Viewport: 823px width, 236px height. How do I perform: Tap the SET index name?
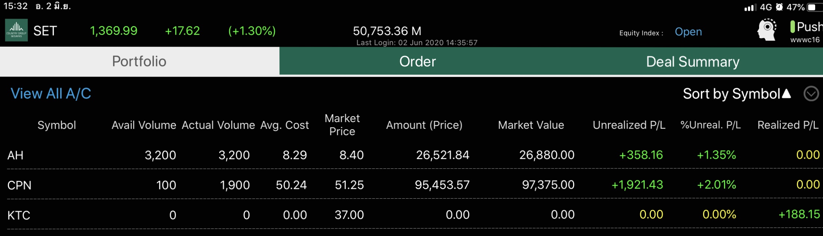pos(45,31)
